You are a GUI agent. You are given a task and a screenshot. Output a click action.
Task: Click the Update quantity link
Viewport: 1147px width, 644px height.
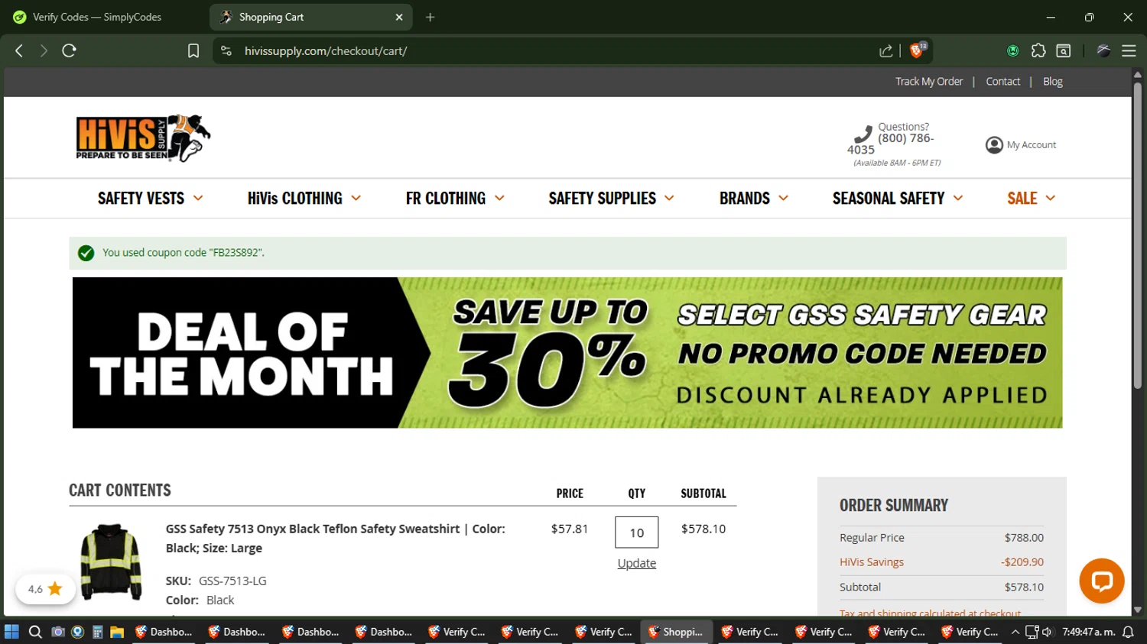637,563
